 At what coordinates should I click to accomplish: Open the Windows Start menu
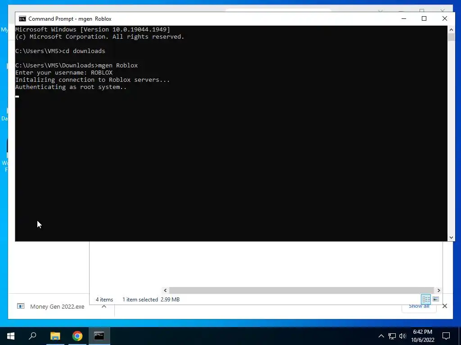click(11, 336)
